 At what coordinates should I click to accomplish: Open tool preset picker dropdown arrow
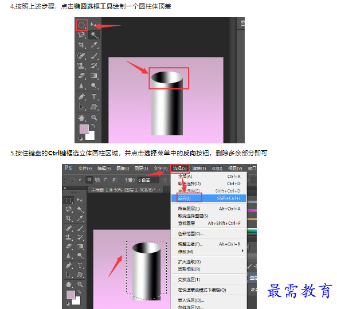point(80,180)
